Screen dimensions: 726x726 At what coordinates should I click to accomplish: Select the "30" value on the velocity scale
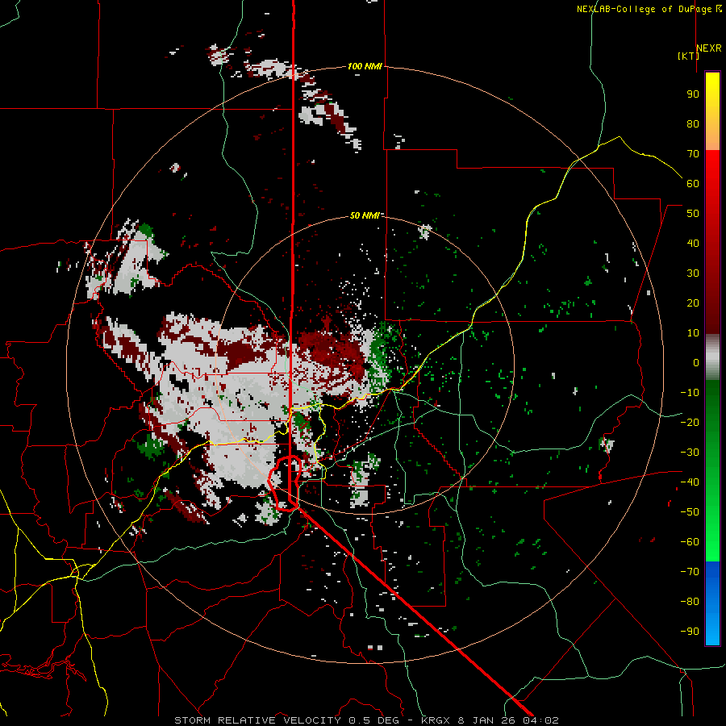[693, 273]
